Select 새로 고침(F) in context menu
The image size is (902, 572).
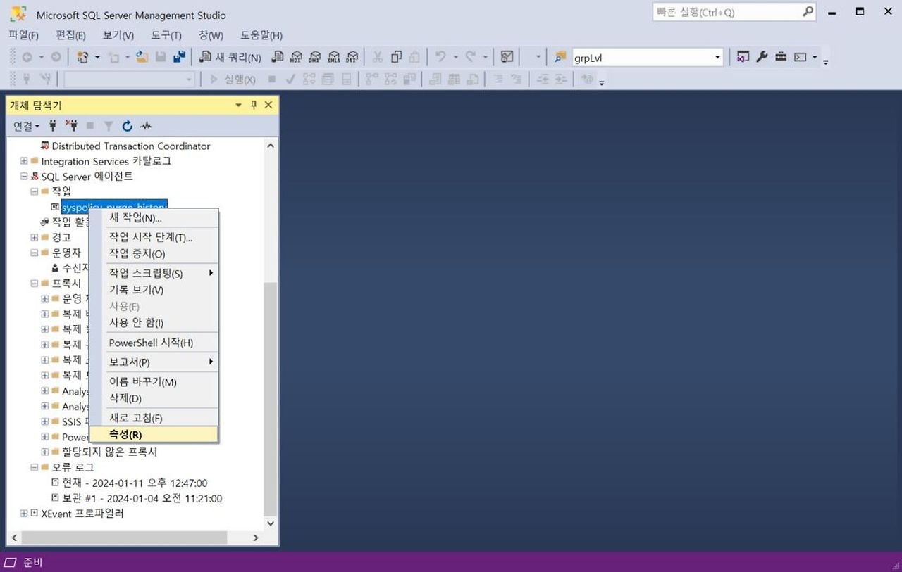(154, 418)
